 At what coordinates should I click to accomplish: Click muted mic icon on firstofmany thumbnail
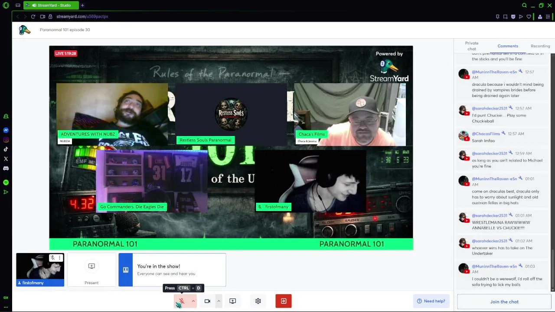coord(52,258)
